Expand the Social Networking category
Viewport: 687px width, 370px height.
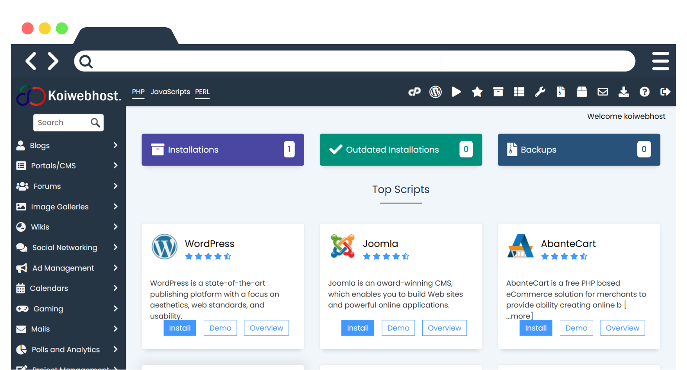(67, 248)
